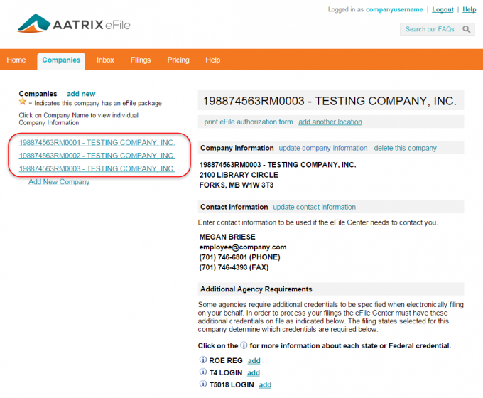The width and height of the screenshot is (483, 398).
Task: Open the Home tab
Action: click(x=16, y=60)
